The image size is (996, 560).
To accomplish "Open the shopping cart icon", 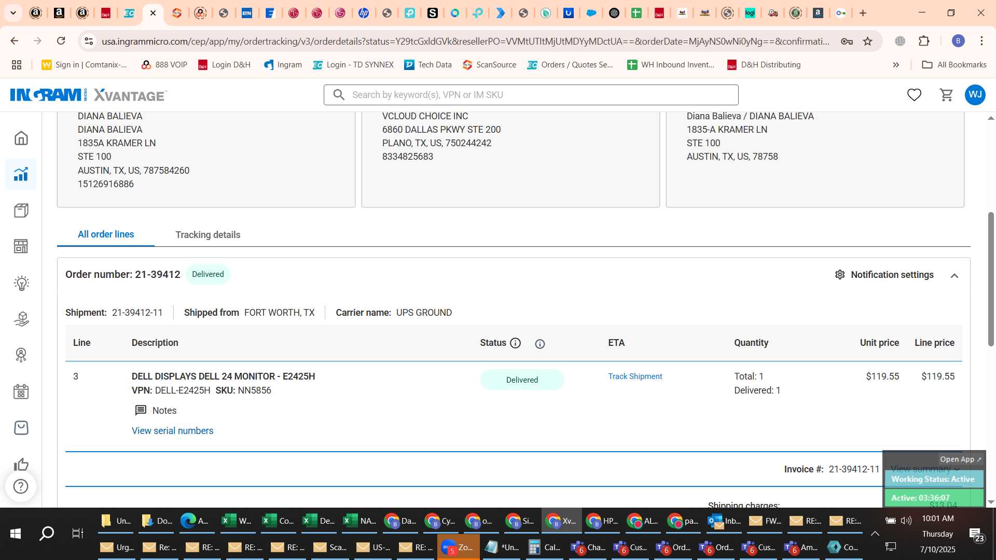I will [x=946, y=95].
